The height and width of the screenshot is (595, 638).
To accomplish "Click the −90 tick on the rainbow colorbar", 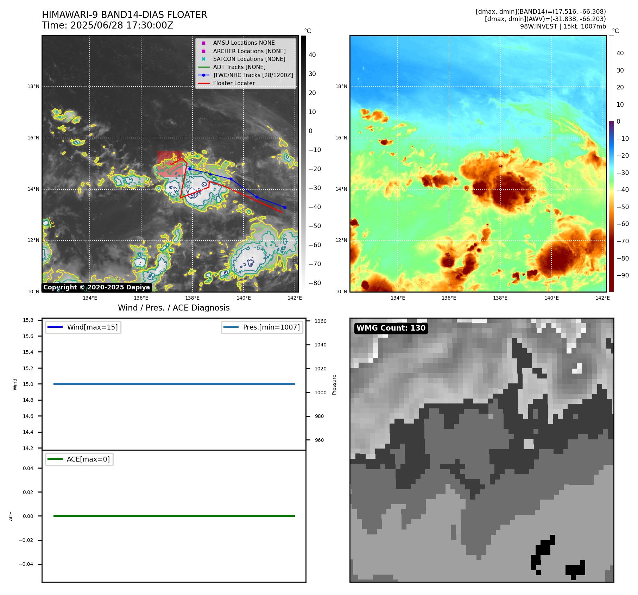I will (x=623, y=275).
